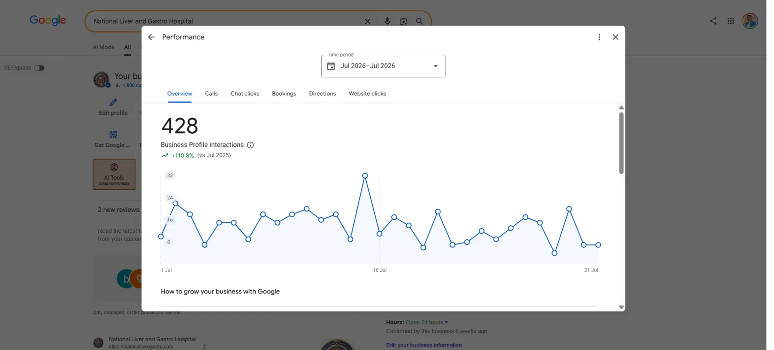
Task: Open the Bookings tab
Action: 284,93
